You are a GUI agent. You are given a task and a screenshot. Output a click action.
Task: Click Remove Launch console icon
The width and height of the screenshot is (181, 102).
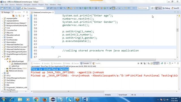[x=141, y=63]
